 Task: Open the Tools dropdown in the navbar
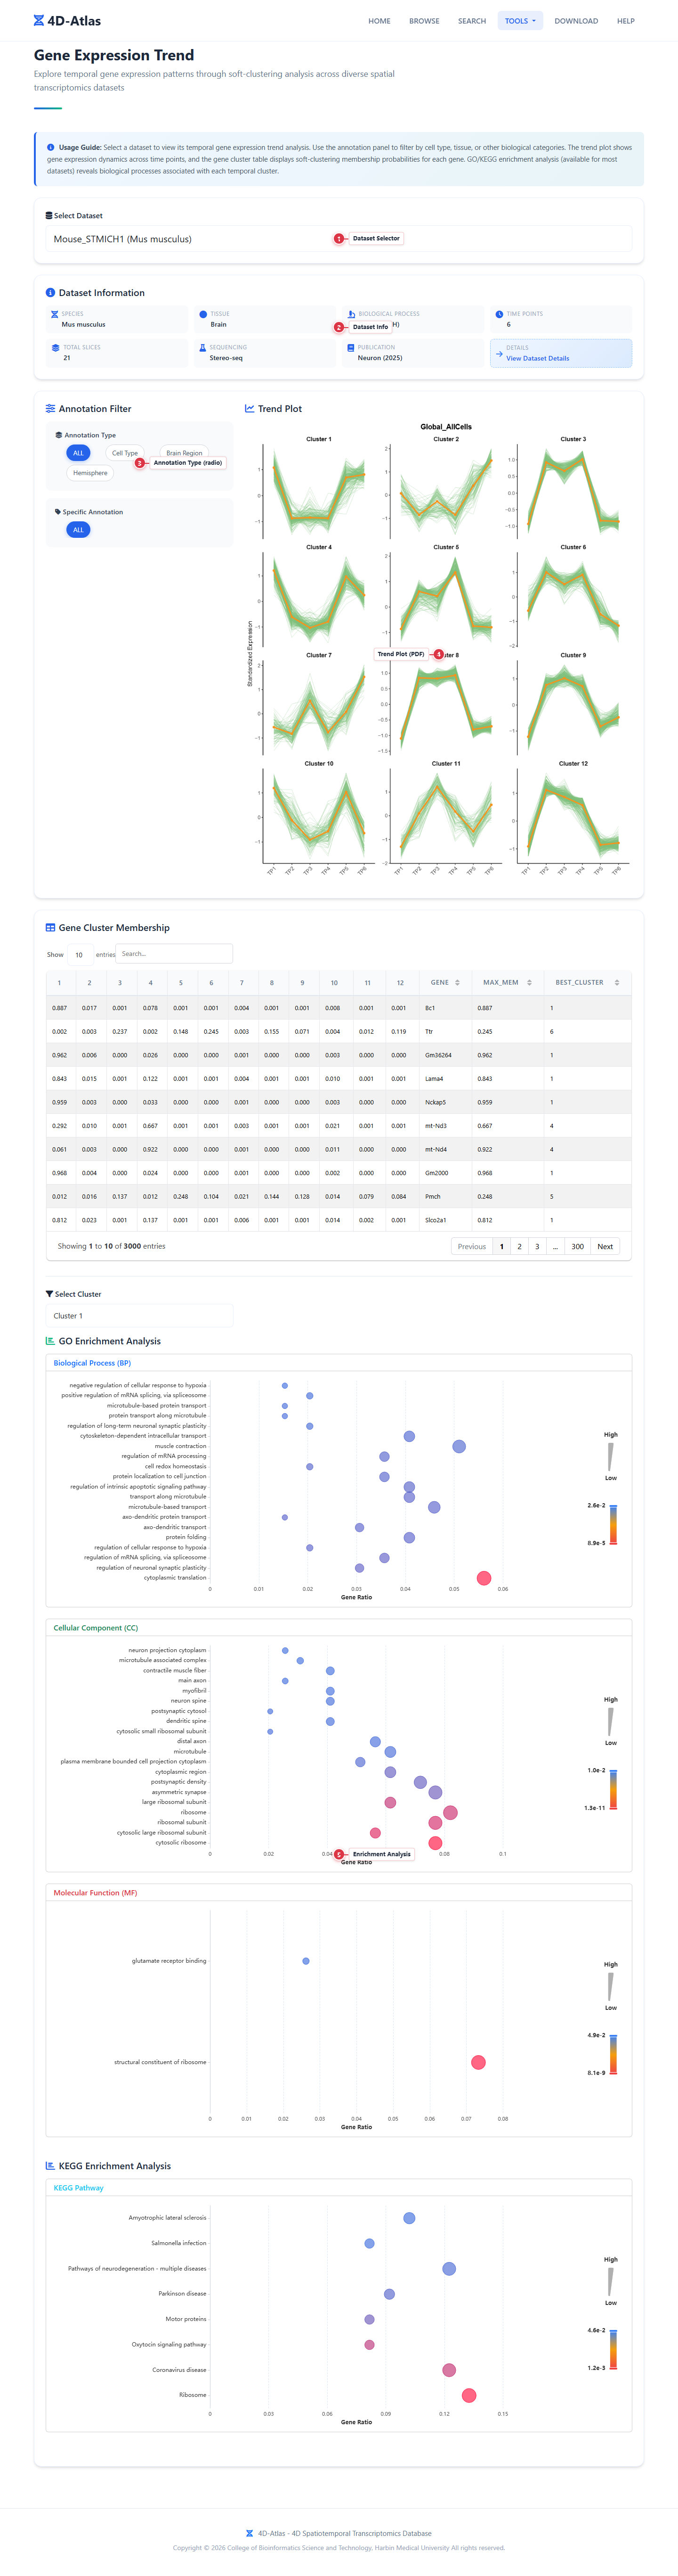click(x=520, y=21)
